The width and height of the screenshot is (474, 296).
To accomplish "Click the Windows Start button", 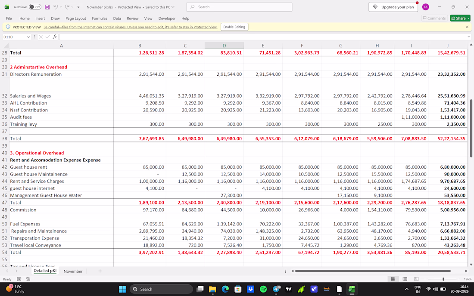I will 122,289.
